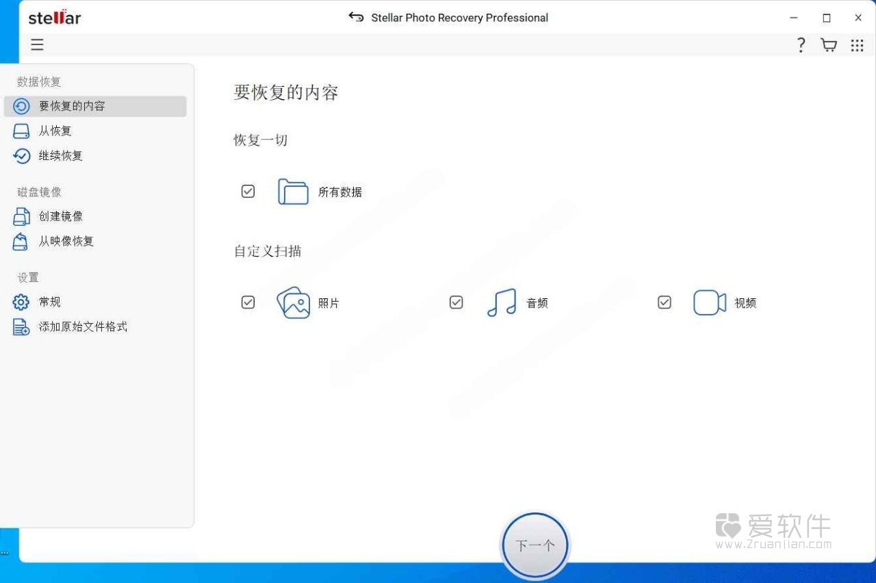The width and height of the screenshot is (876, 583).
Task: Click the Stellar logo
Action: pos(55,17)
